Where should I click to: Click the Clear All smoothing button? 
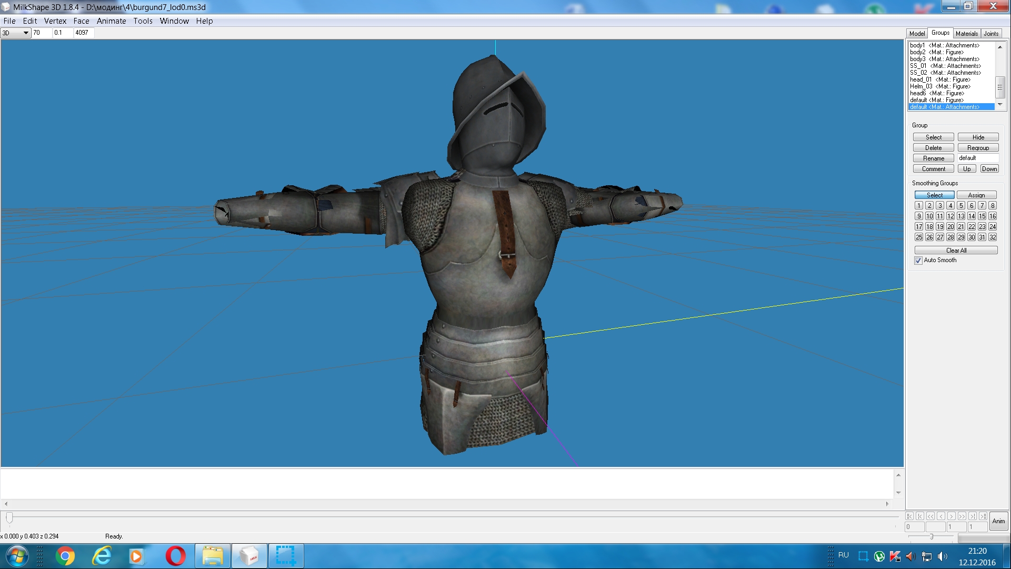pos(956,251)
